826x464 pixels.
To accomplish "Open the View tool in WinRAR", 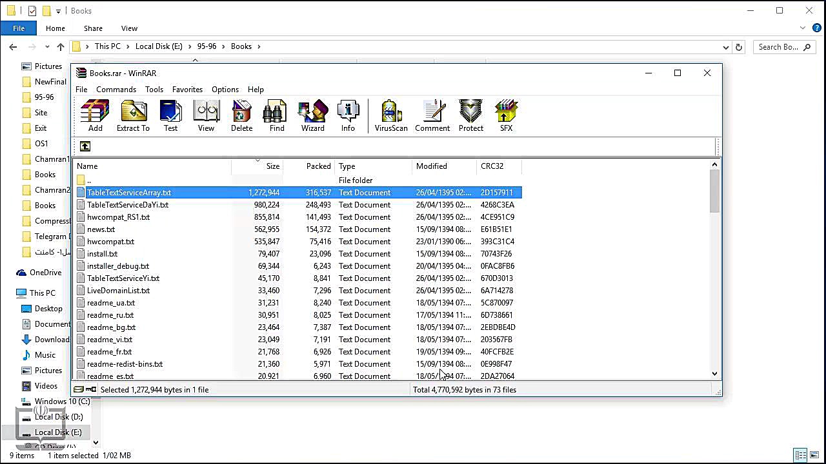I will (x=206, y=116).
